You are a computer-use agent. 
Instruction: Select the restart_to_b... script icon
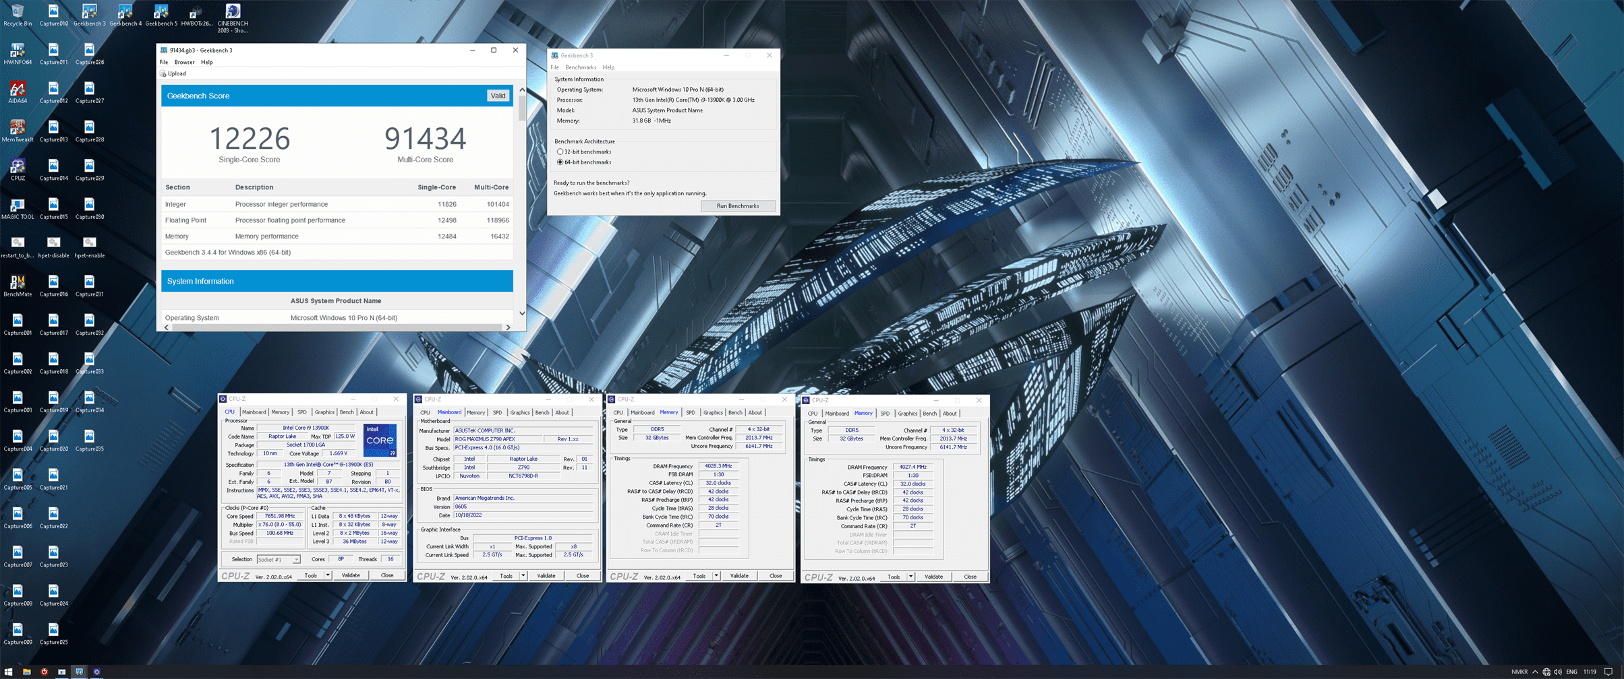(18, 247)
